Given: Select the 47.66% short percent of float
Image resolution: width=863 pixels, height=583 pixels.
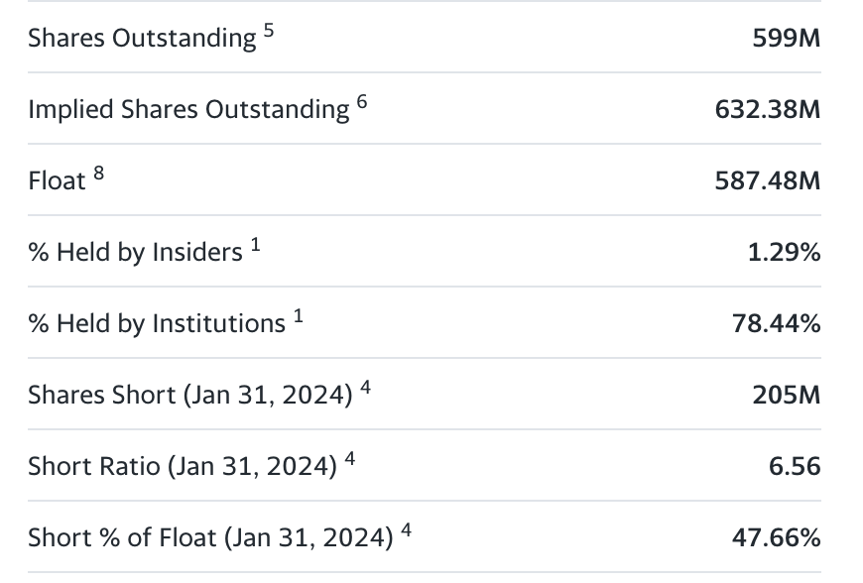Looking at the screenshot, I should pos(777,538).
